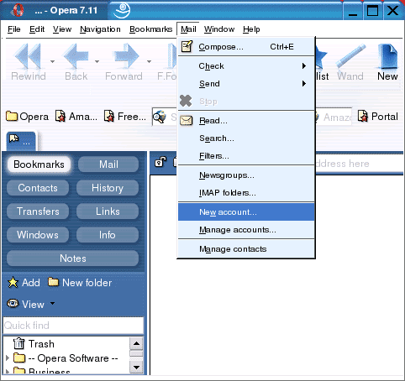Screen dimensions: 405x381
Task: Open the Rewind dropdown arrow
Action: (52, 61)
